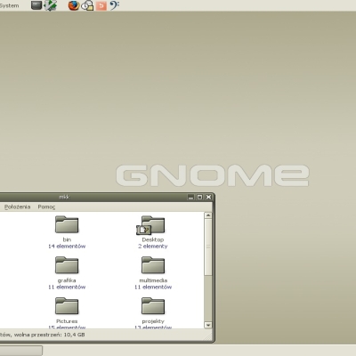The width and height of the screenshot is (356, 356).
Task: Select the Desktop folder icon
Action: click(150, 225)
